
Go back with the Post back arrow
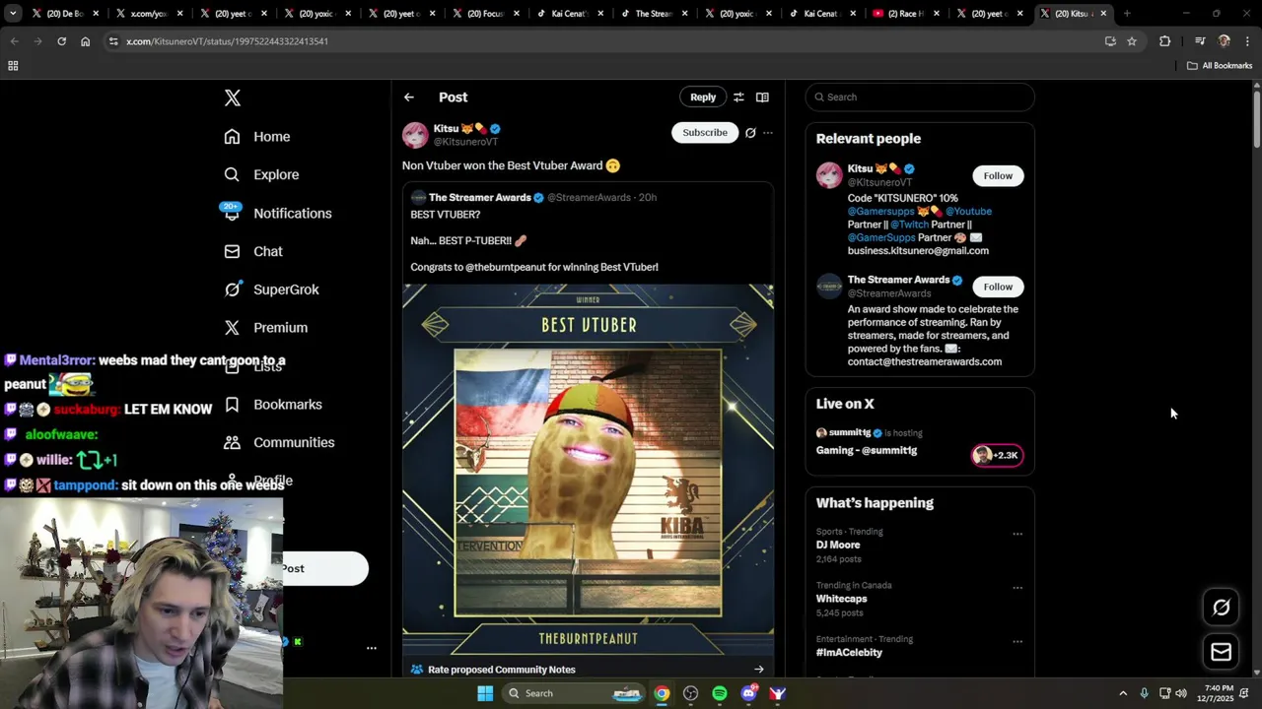tap(409, 97)
